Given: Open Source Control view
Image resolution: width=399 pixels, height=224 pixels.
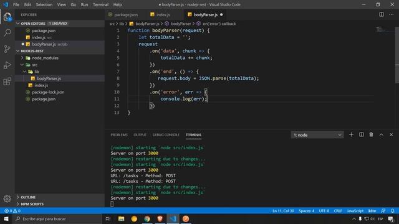Looking at the screenshot, I should point(7,49).
